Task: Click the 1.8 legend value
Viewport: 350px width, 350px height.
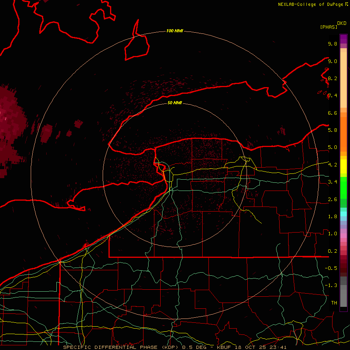Action: (x=332, y=217)
